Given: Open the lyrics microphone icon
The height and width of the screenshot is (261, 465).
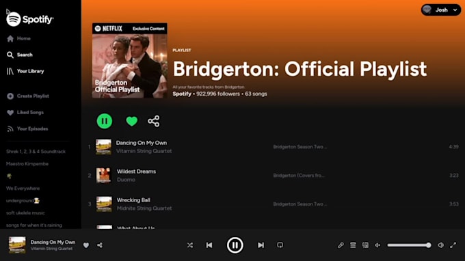Looking at the screenshot, I should click(x=341, y=245).
